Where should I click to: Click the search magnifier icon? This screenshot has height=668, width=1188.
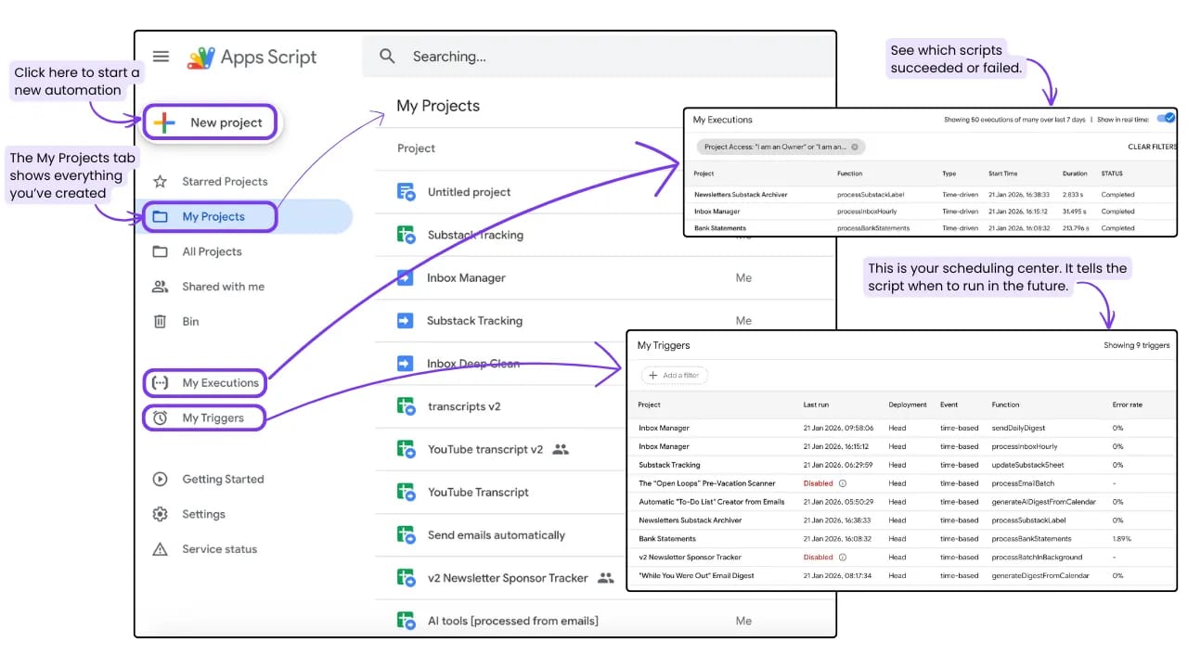point(387,57)
